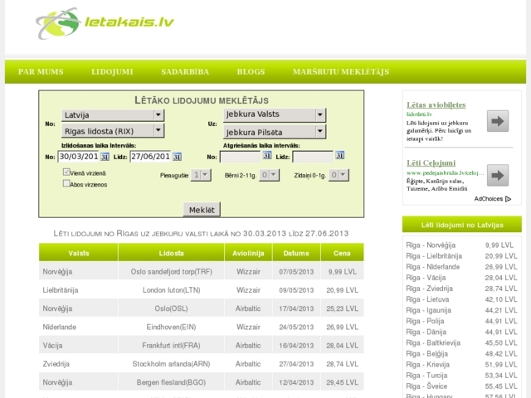Enable the Abos virzienos checkbox
The height and width of the screenshot is (398, 531).
pos(66,183)
